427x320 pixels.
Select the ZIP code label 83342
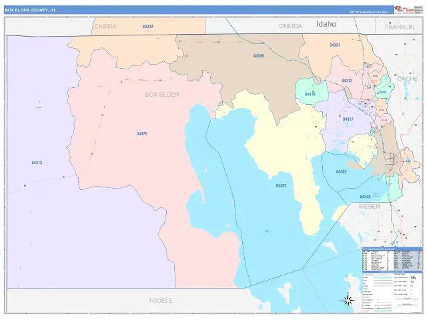pos(147,27)
